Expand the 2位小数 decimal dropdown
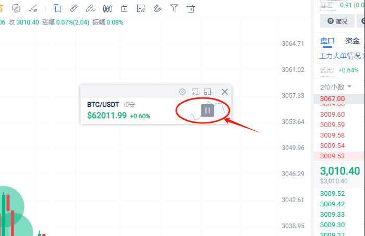 pos(335,87)
